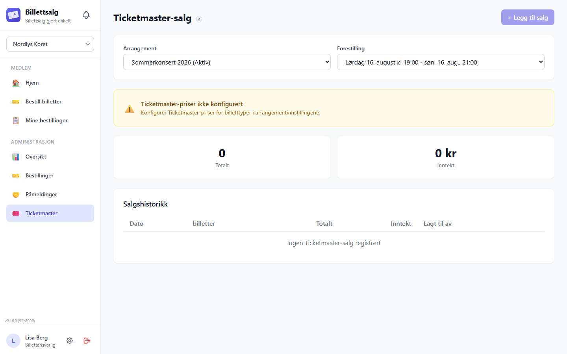Open settings via the gear icon

click(70, 341)
